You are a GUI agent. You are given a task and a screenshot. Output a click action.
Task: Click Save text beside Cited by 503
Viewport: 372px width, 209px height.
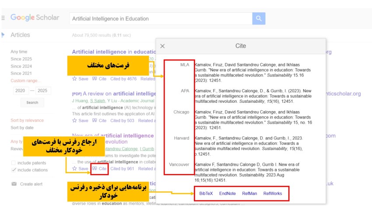83,121
